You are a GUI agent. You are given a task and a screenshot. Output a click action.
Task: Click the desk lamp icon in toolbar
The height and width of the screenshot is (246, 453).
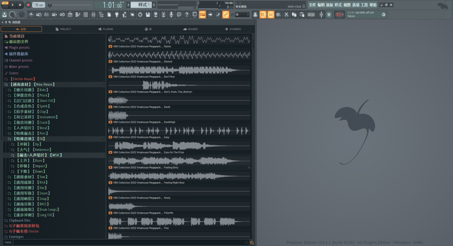tap(124, 15)
